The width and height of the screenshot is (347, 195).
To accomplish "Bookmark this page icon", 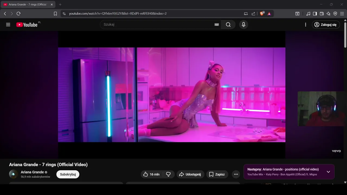I will pos(55,14).
